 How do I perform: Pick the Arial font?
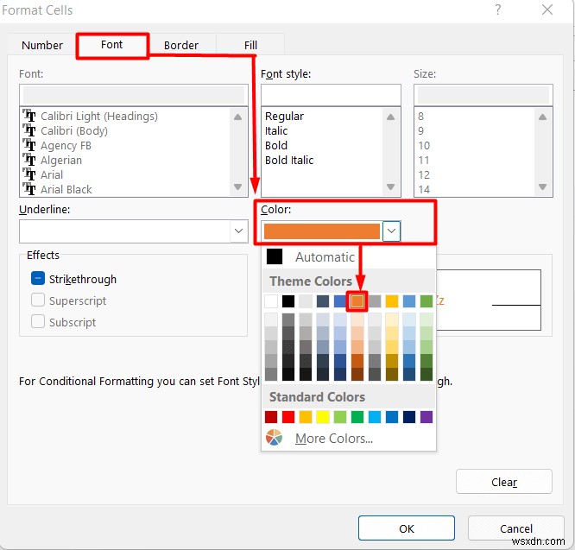[x=52, y=175]
